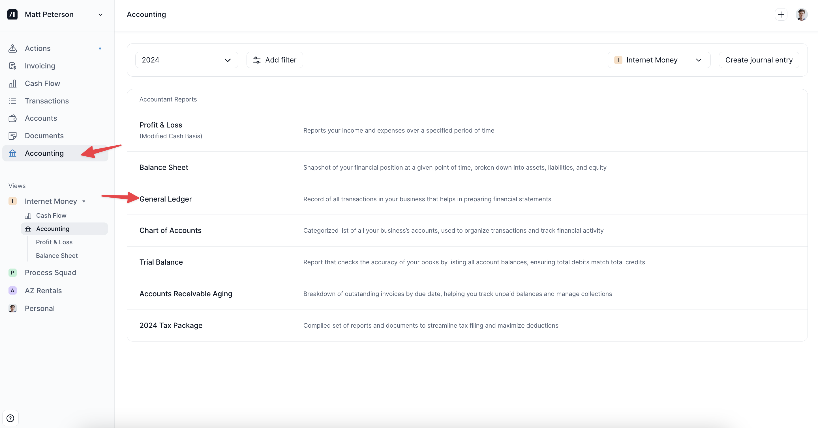The height and width of the screenshot is (428, 818).
Task: Select Profit & Loss under Internet Money view
Action: [54, 242]
